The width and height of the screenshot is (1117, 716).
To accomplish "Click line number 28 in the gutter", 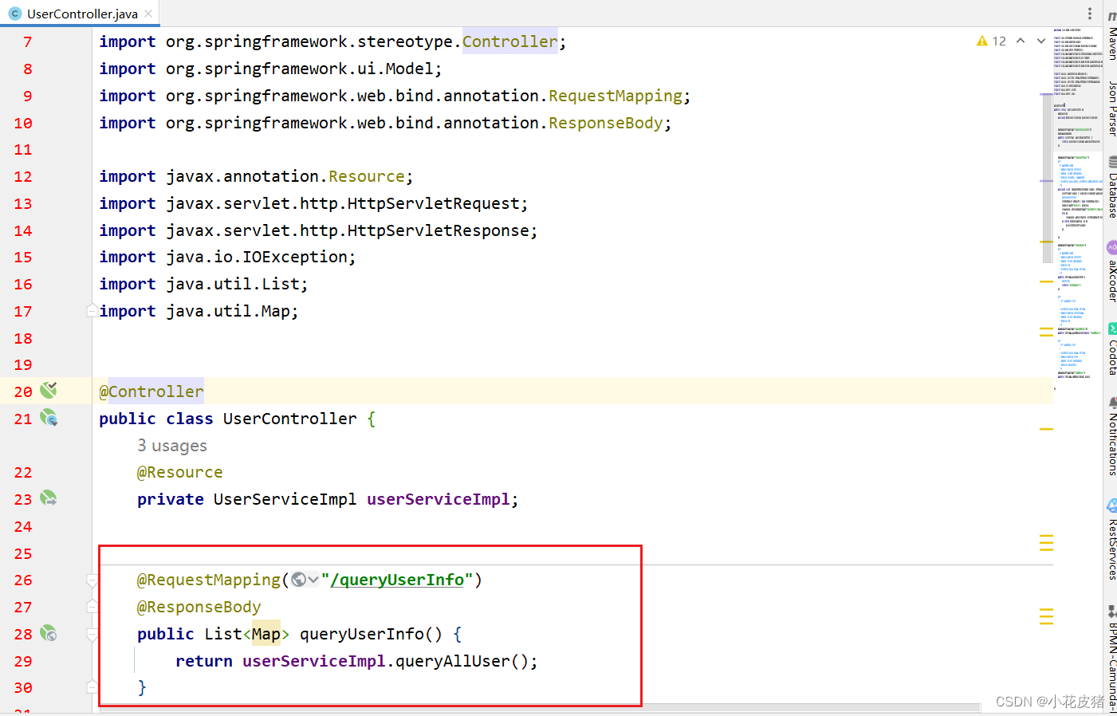I will (x=23, y=634).
